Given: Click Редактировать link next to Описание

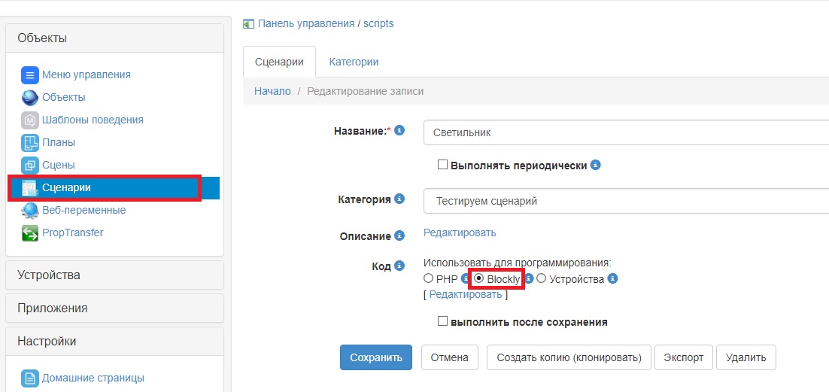Looking at the screenshot, I should coord(460,232).
